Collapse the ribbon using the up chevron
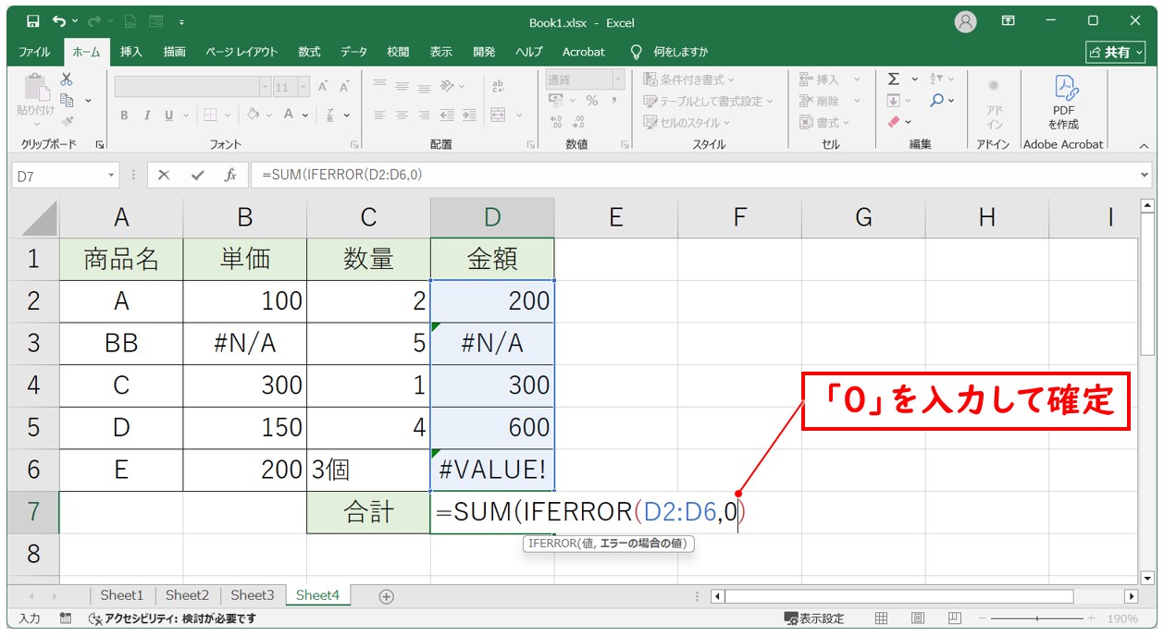Viewport: 1164px width, 636px height. [1144, 145]
